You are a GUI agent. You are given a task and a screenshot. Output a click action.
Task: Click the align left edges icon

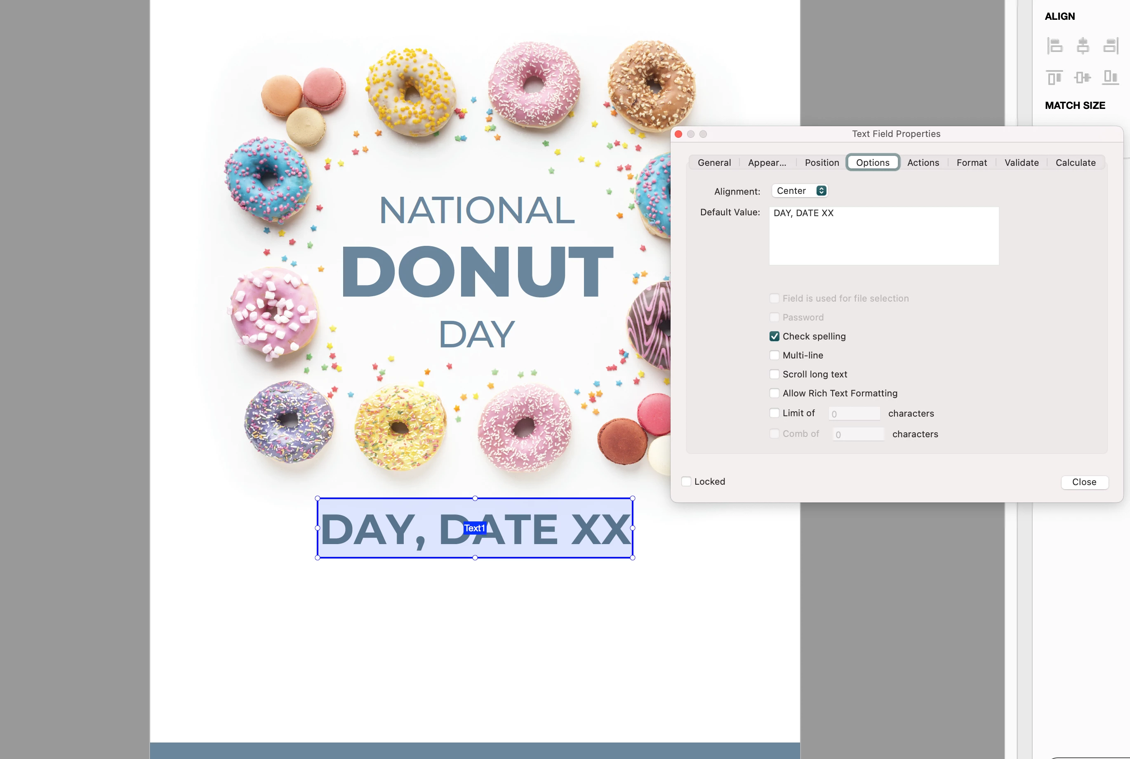click(1055, 46)
